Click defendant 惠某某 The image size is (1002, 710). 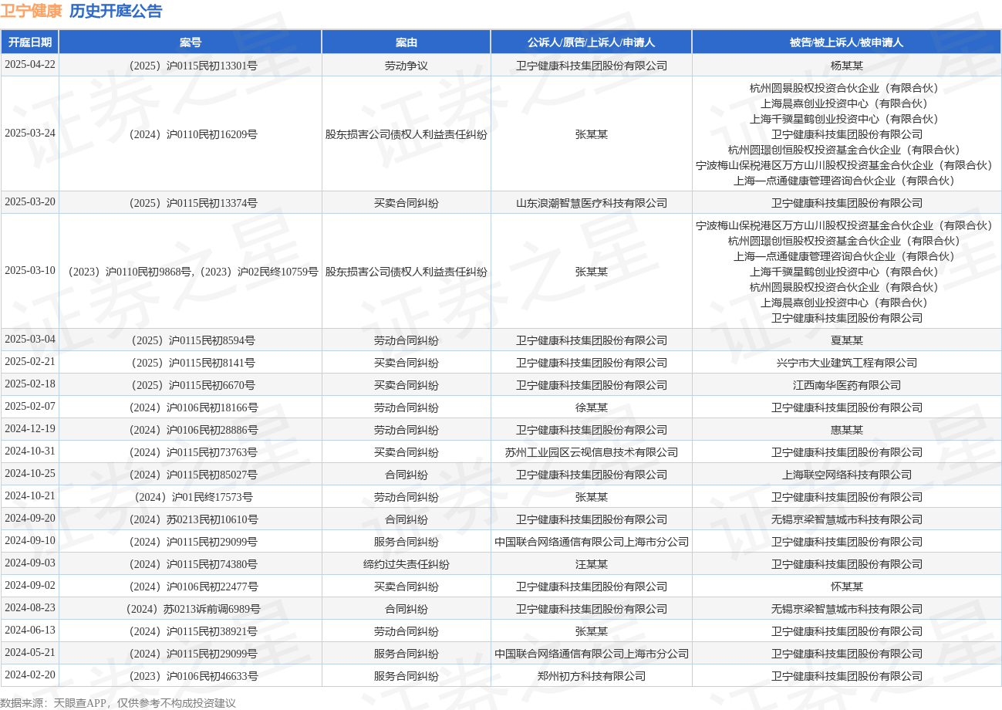point(846,430)
